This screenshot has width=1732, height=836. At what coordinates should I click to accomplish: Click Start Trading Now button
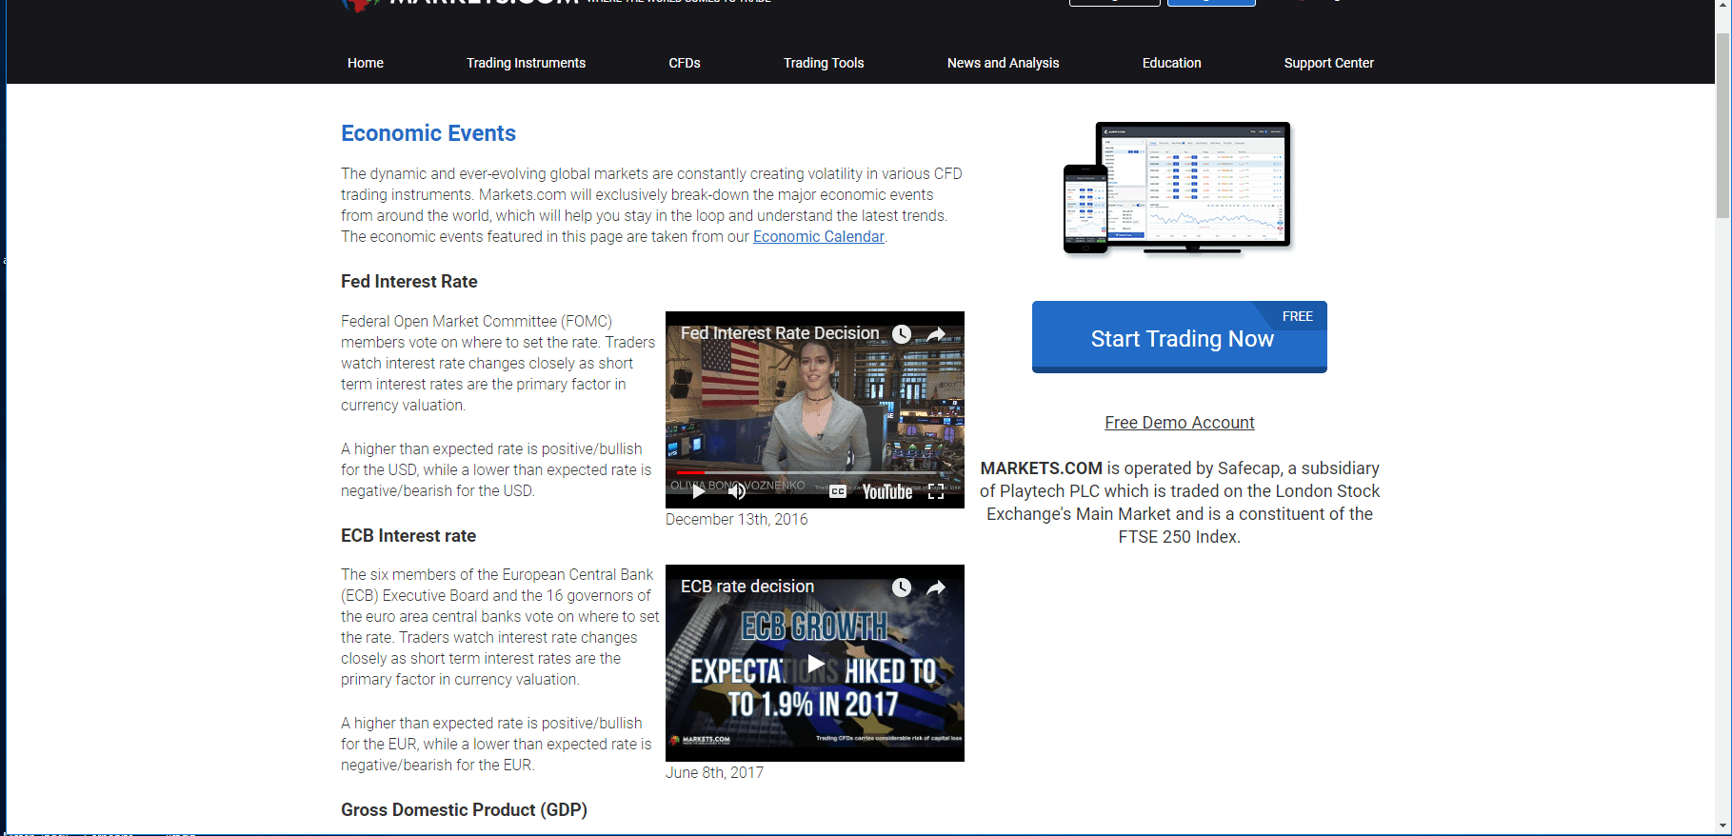[x=1180, y=337]
